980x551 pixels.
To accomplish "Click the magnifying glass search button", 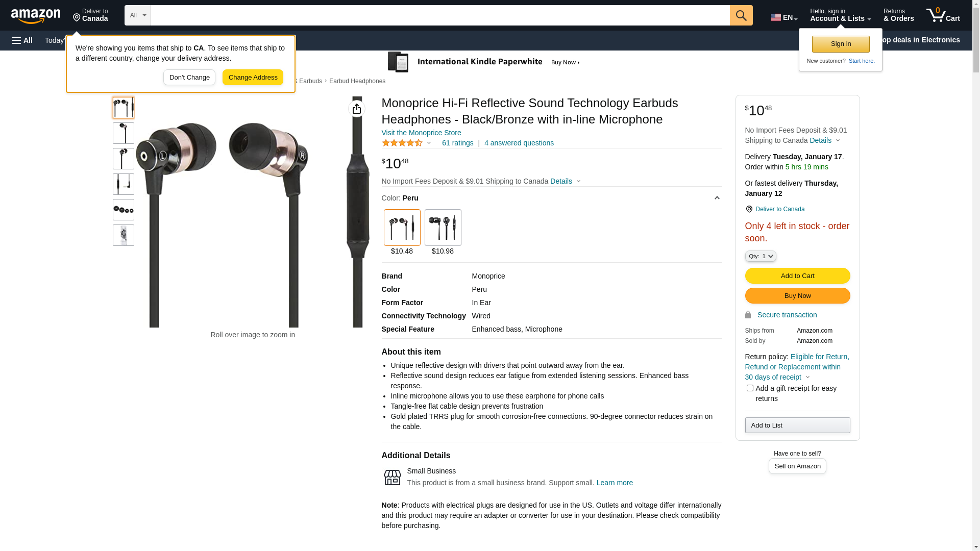I will [741, 15].
